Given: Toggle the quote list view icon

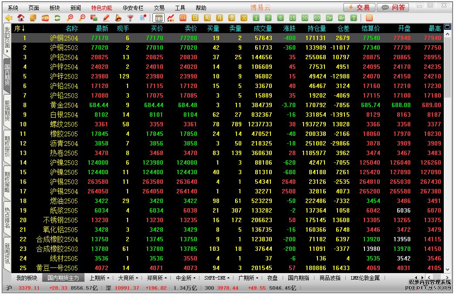Looking at the screenshot, I should pyautogui.click(x=159, y=18).
